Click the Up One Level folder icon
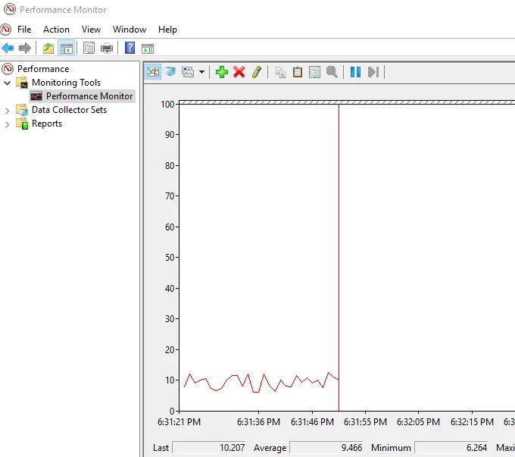 (x=48, y=49)
